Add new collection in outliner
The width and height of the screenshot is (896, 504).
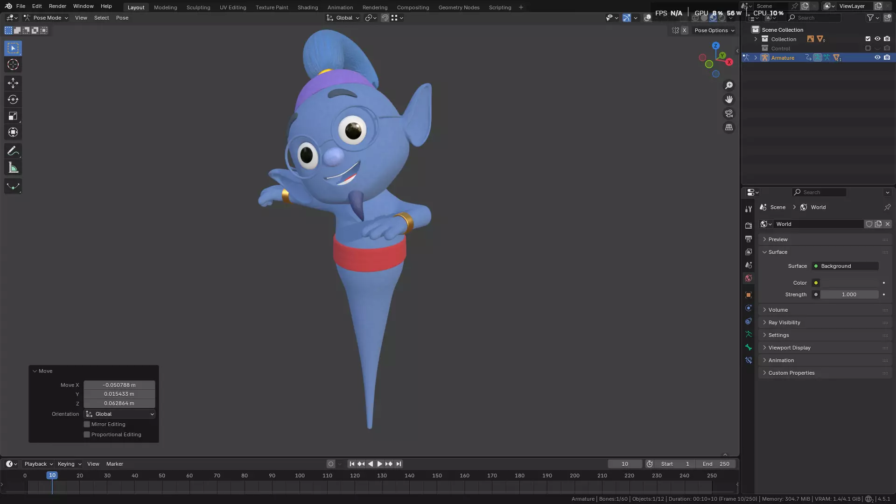(887, 18)
